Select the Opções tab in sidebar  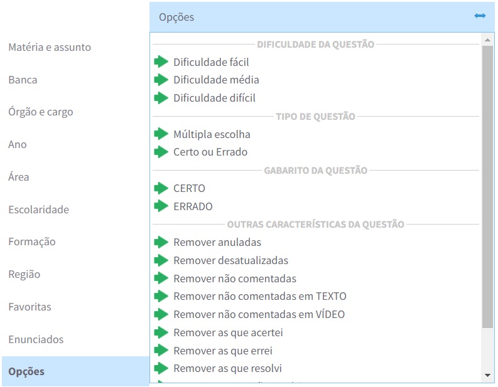pos(26,371)
